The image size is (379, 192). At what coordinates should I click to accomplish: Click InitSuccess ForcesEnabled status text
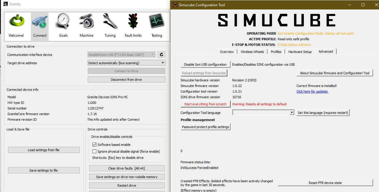tap(199, 168)
